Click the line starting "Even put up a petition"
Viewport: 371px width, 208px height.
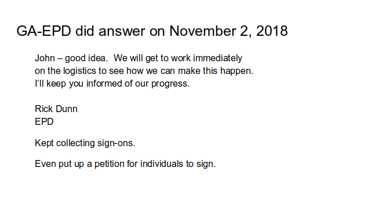[125, 164]
